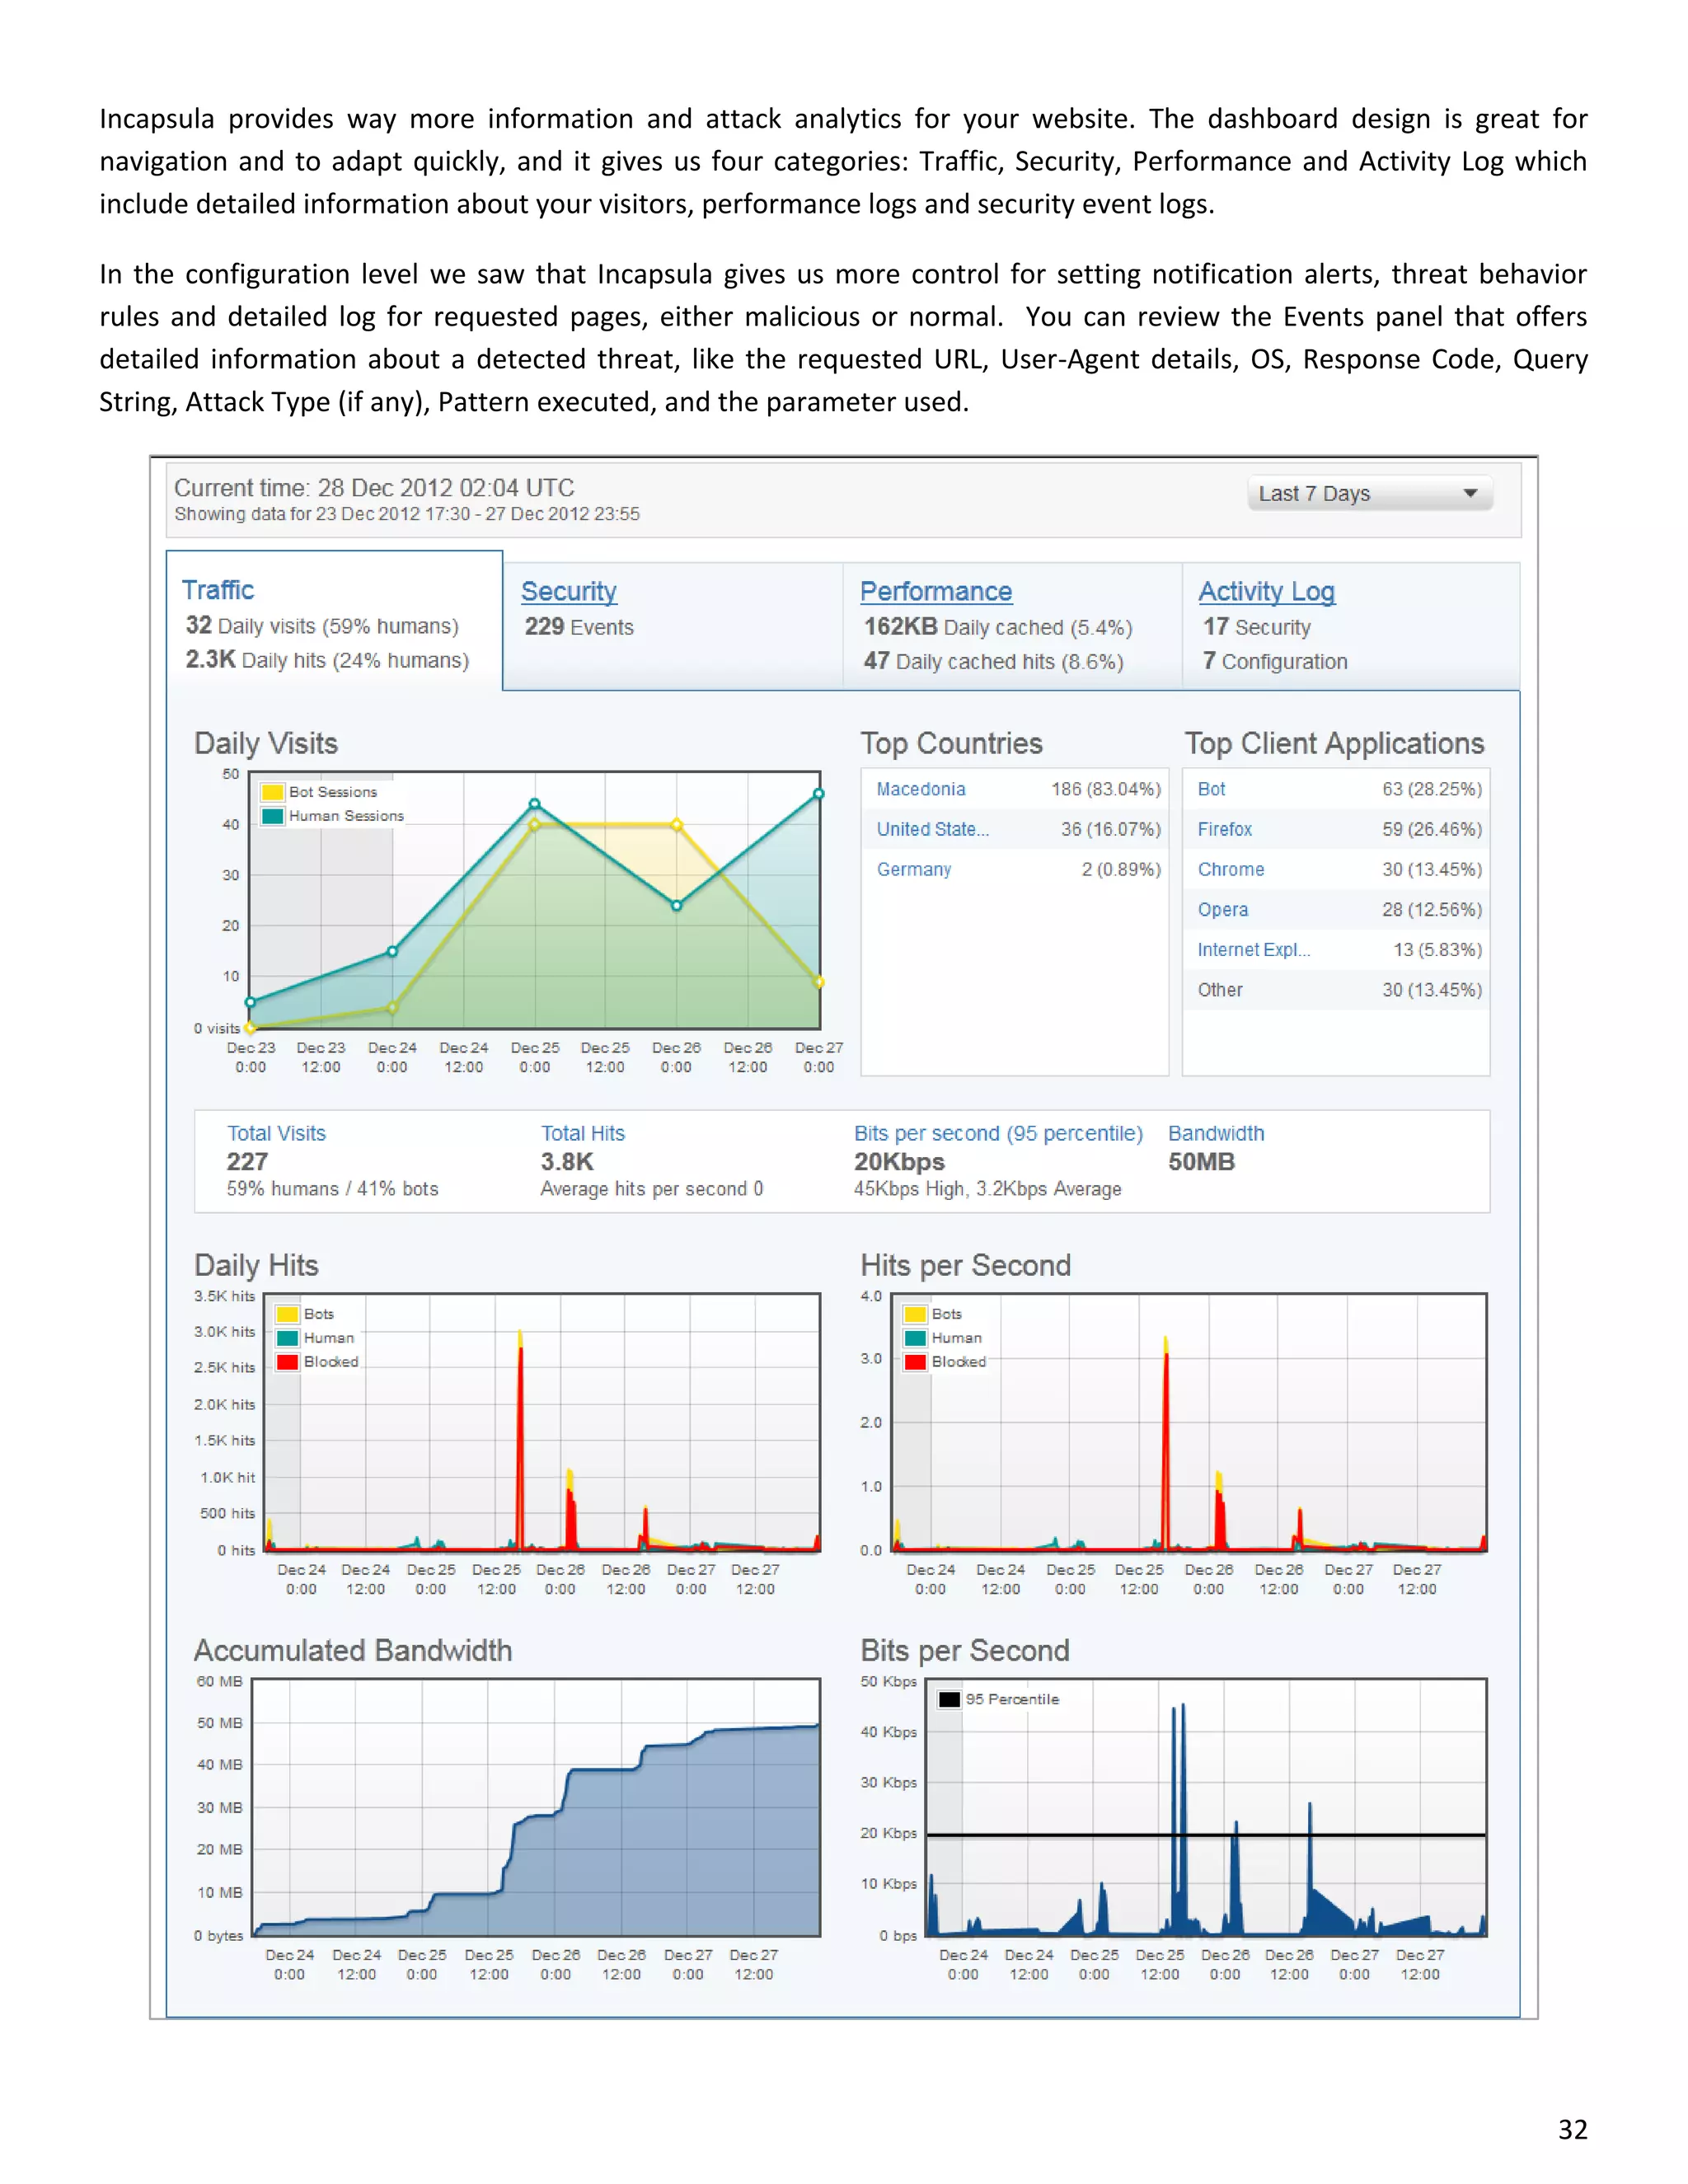Viewport: 1688px width, 2184px height.
Task: Click the '17 Security' text under Activity Log
Action: pos(1257,627)
